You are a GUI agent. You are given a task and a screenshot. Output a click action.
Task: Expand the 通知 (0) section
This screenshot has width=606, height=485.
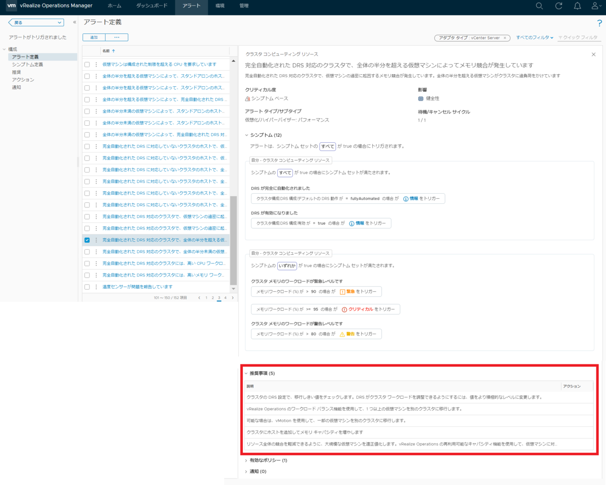246,471
